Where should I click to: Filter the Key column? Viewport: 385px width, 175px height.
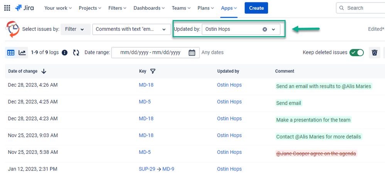[x=153, y=71]
